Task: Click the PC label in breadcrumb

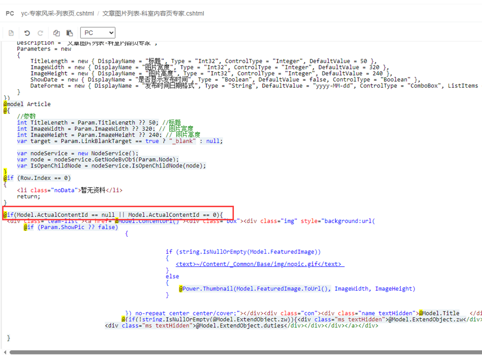Action: [x=10, y=13]
